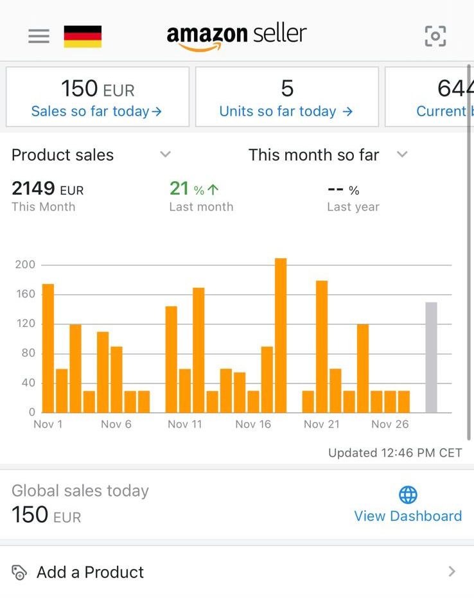Click the View Dashboard link

pyautogui.click(x=408, y=516)
